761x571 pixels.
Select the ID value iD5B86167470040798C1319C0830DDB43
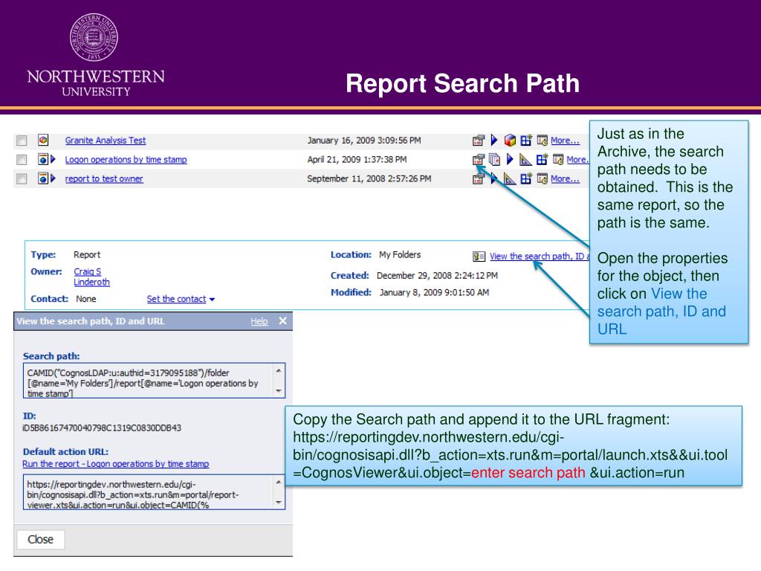click(102, 428)
